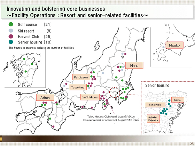Click the green Golf course legend dot
Viewport: 195px width, 146px height.
pyautogui.click(x=11, y=24)
